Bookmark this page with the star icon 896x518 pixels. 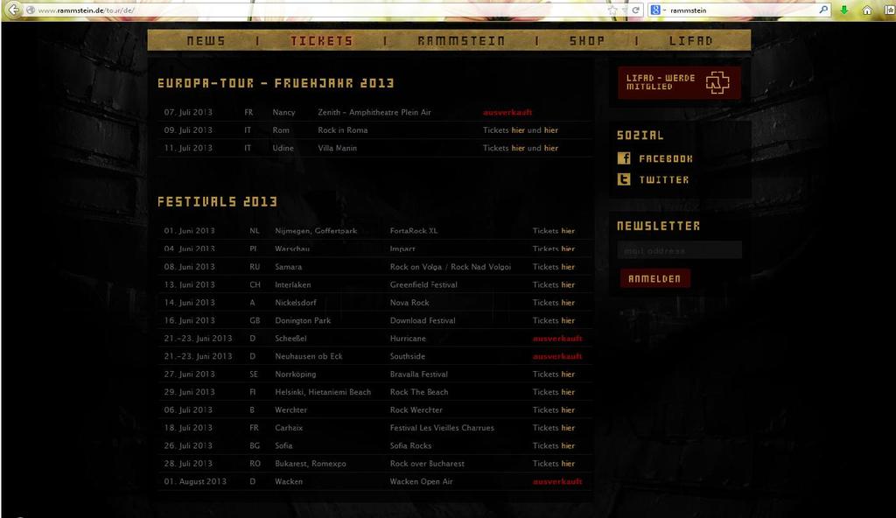point(612,10)
